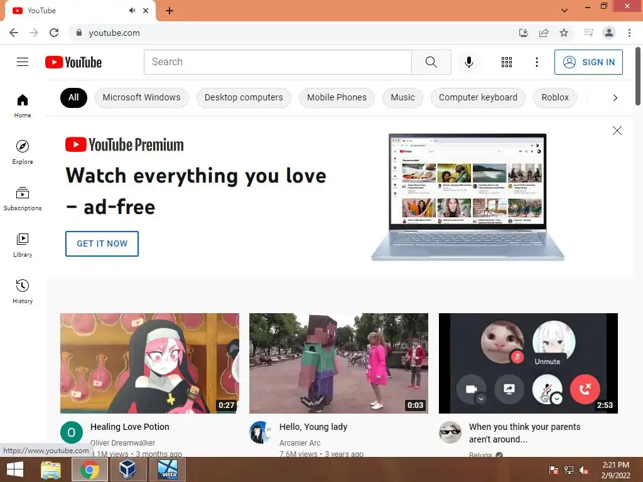Image resolution: width=643 pixels, height=482 pixels.
Task: Click the Healing Love Potion title
Action: 129,427
